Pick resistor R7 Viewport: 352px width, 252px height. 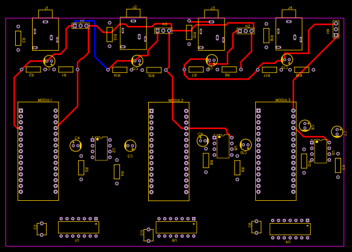(x=196, y=69)
